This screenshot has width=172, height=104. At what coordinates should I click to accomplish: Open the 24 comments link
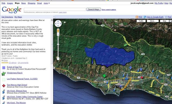(23, 63)
